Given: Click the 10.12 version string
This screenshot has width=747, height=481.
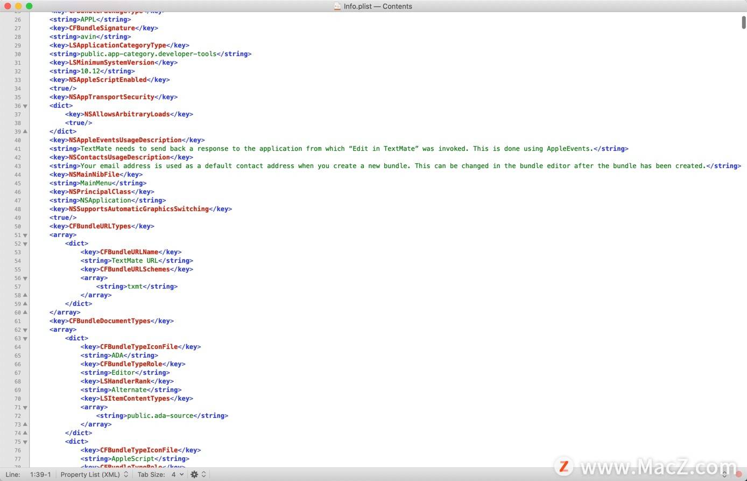Looking at the screenshot, I should click(90, 71).
